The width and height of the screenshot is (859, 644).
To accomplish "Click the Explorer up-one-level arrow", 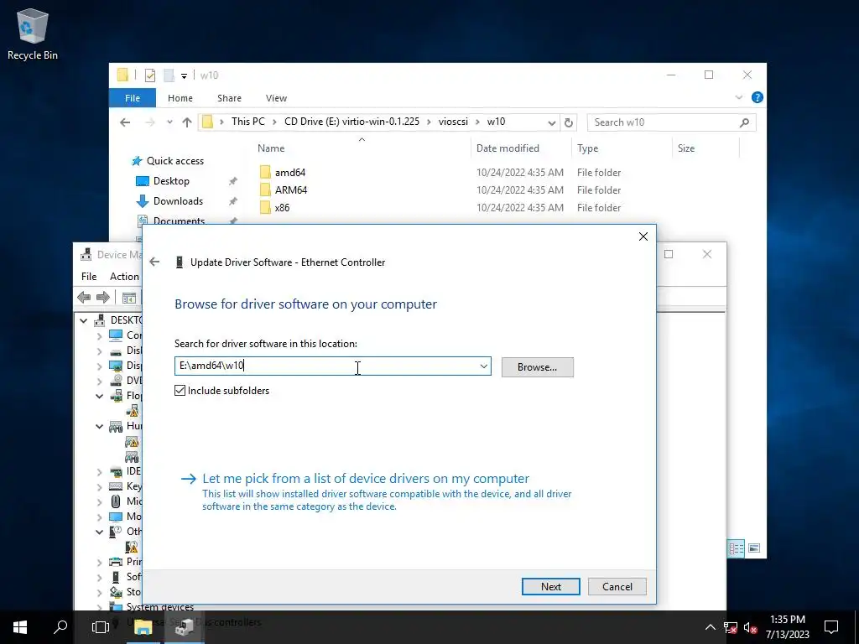I will tap(187, 122).
